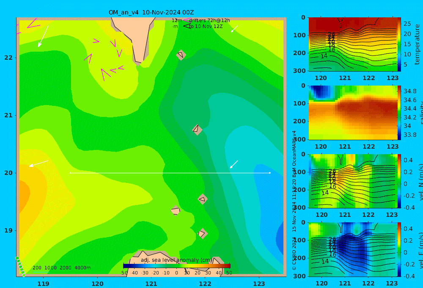
Task: Click the green drifter dots at bottom-left corner
Action: [20, 267]
